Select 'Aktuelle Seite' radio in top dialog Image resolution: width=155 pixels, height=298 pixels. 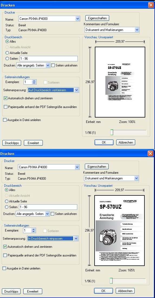tap(7, 53)
